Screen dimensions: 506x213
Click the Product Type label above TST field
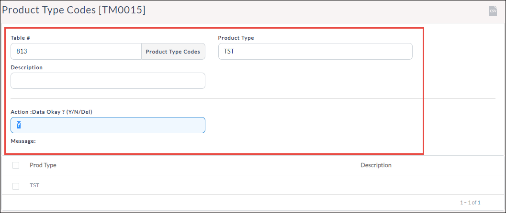[236, 38]
